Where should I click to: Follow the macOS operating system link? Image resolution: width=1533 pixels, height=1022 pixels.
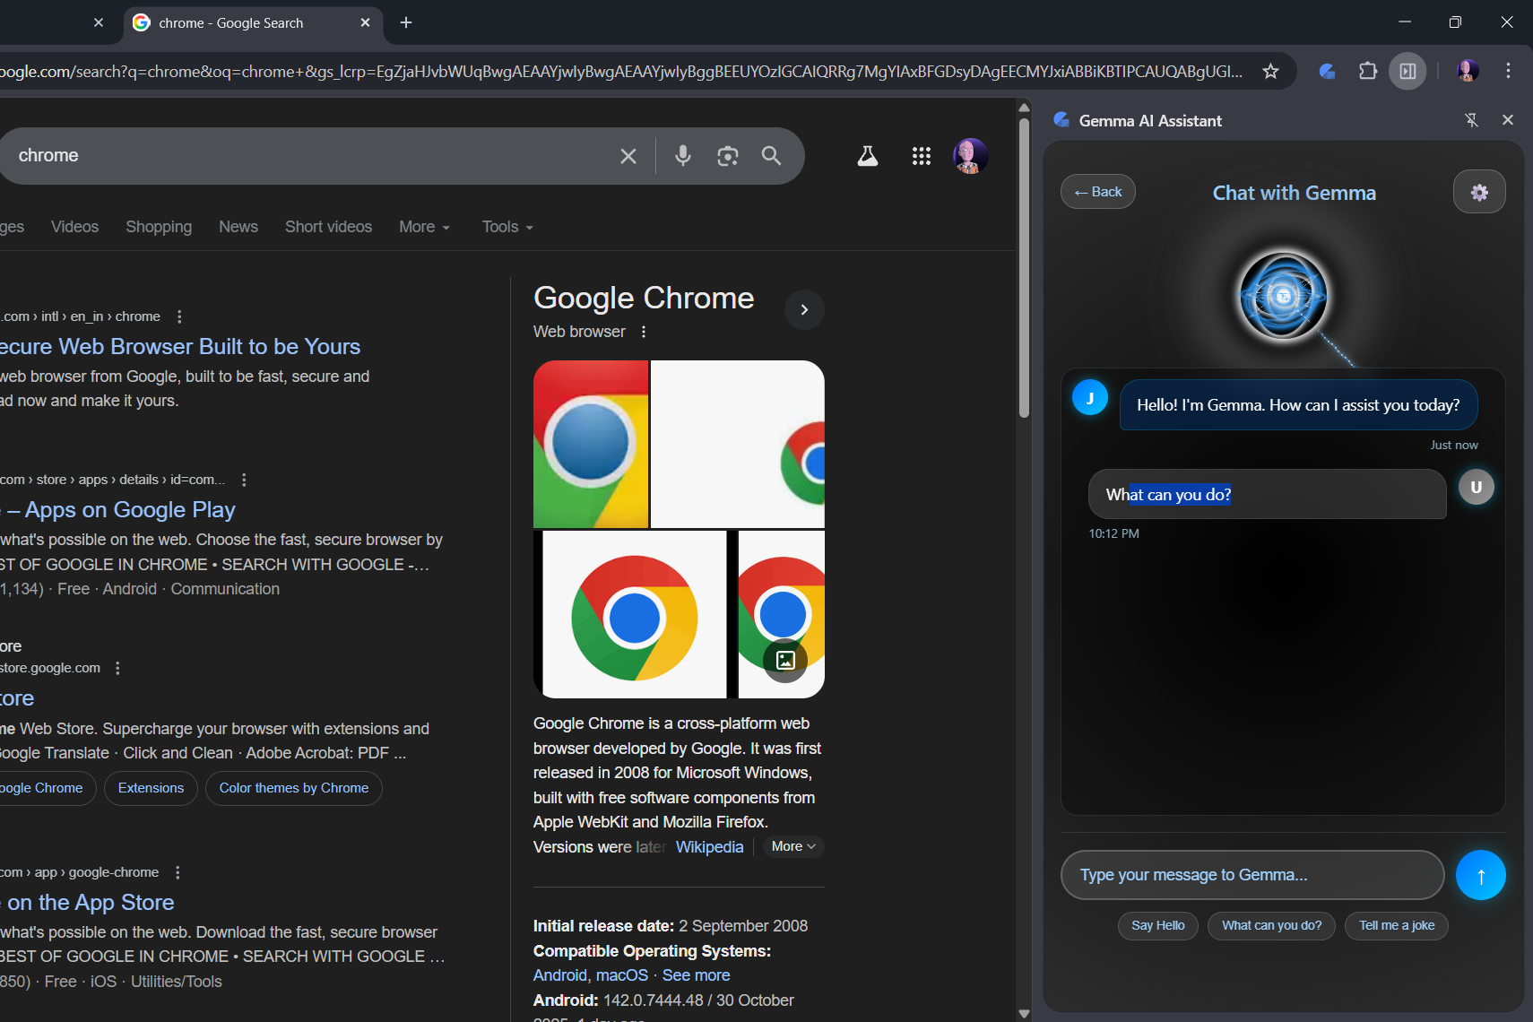pyautogui.click(x=622, y=975)
